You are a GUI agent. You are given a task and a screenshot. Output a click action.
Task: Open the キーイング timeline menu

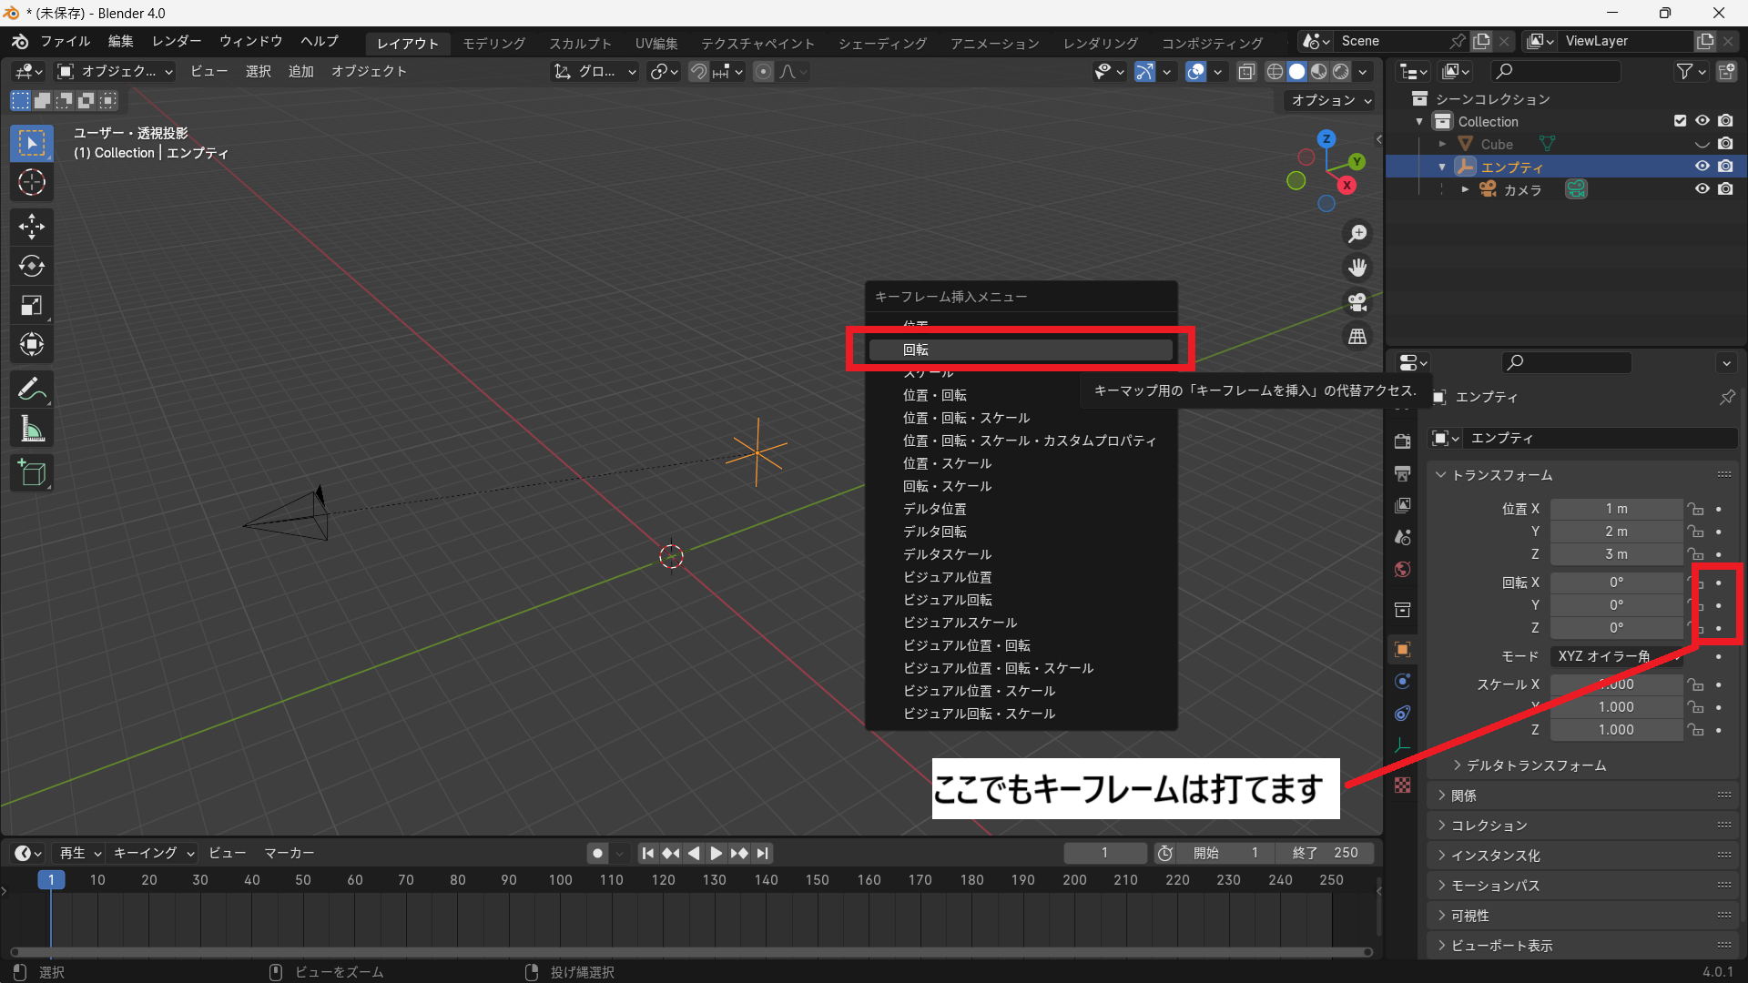point(153,853)
